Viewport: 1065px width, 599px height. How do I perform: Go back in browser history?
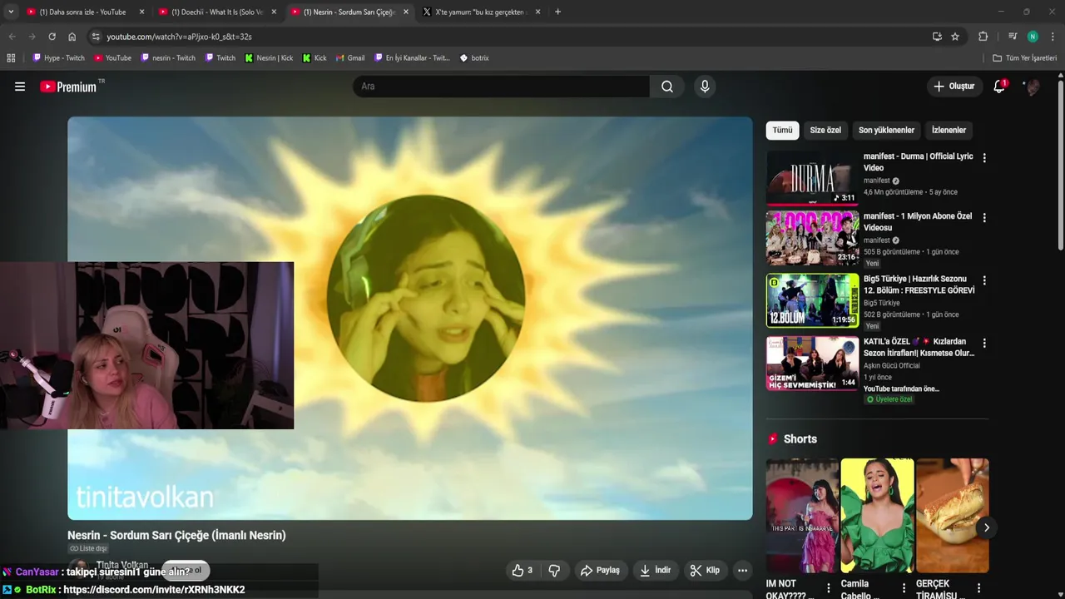12,37
